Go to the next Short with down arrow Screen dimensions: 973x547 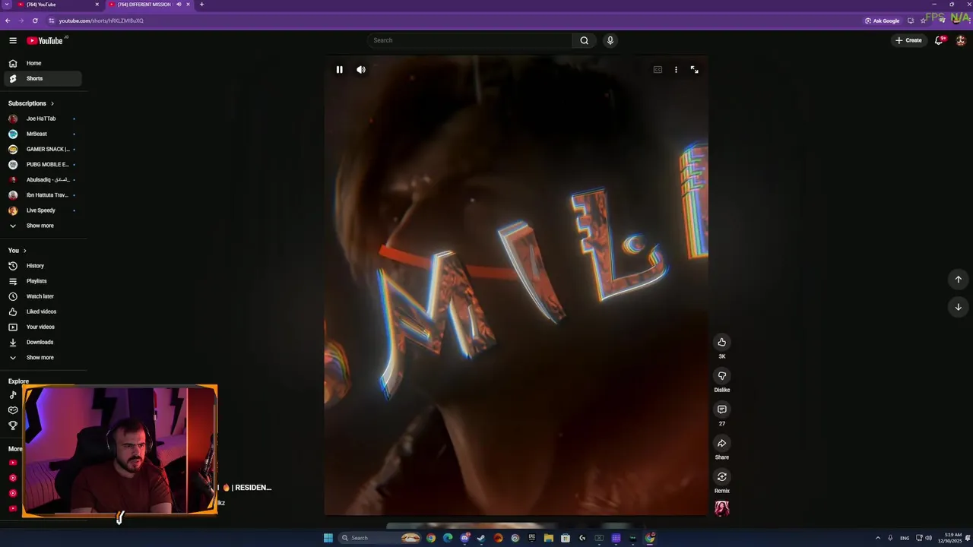click(958, 307)
